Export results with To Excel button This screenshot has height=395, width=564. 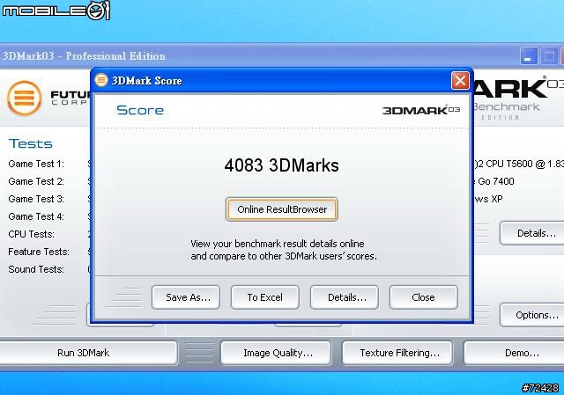click(265, 297)
